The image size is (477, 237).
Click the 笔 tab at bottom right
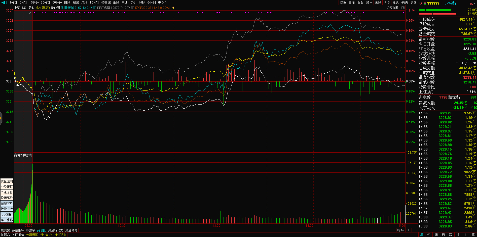point(422,235)
